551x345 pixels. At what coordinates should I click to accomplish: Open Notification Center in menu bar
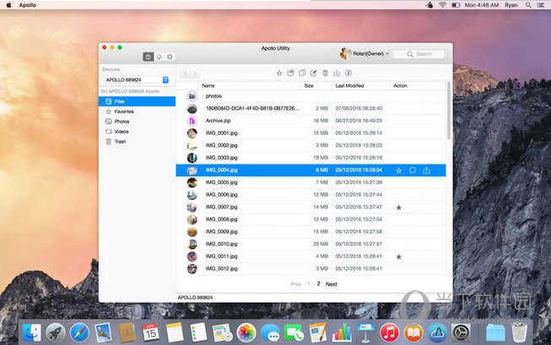coord(541,5)
